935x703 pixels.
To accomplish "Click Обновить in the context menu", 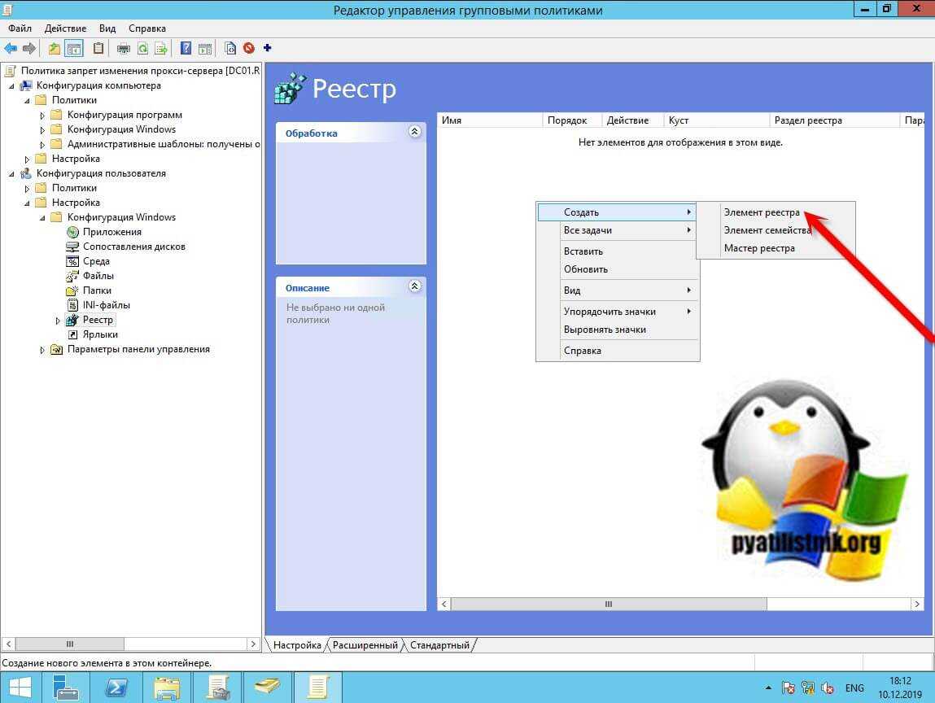I will point(586,269).
